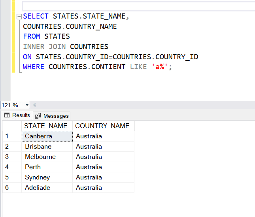Click the 'a%' string literal
The width and height of the screenshot is (255, 217).
tap(160, 67)
